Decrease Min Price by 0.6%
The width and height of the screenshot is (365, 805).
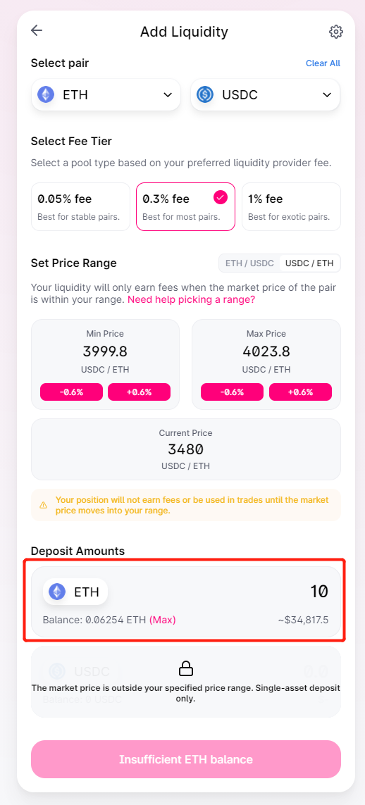(x=71, y=392)
